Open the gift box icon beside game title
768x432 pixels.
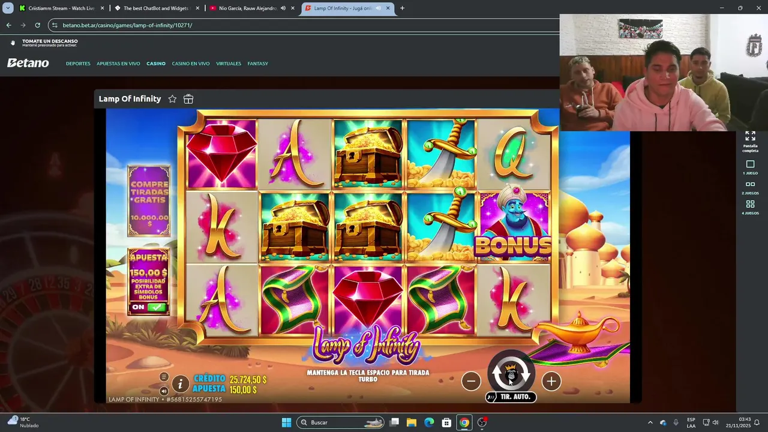[x=188, y=99]
